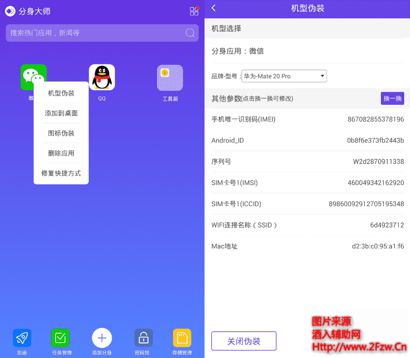Open the 工具箱 toolbox folder icon
The image size is (410, 358).
click(170, 78)
